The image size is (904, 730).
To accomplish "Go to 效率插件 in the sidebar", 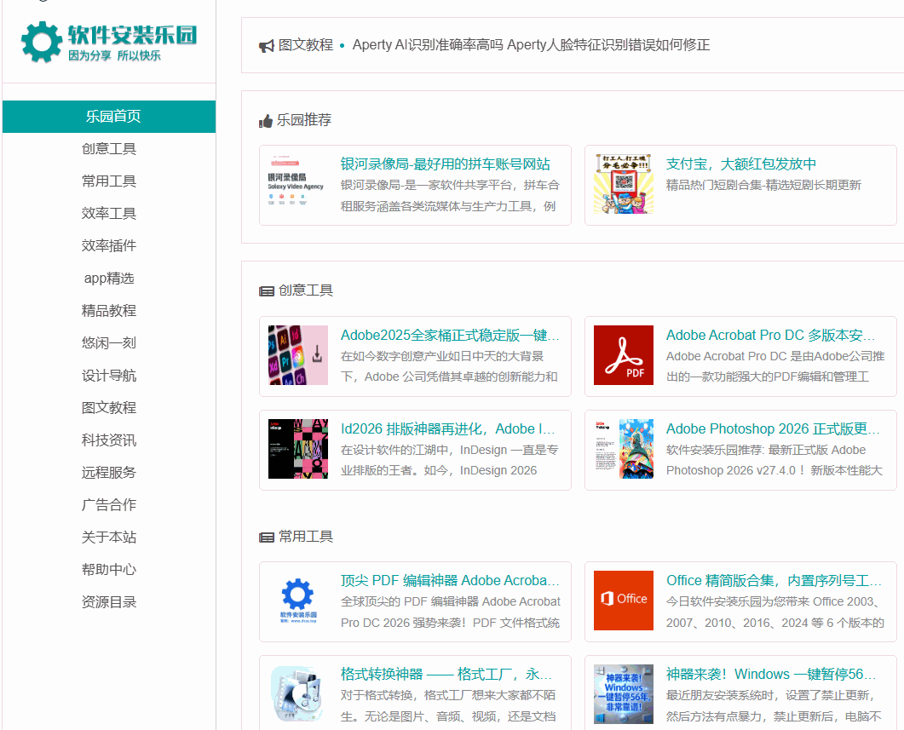I will pyautogui.click(x=109, y=246).
